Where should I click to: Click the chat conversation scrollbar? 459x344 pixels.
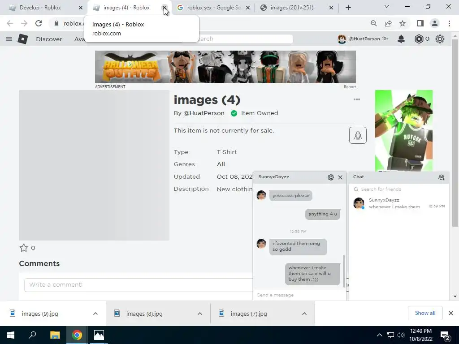pos(344,271)
